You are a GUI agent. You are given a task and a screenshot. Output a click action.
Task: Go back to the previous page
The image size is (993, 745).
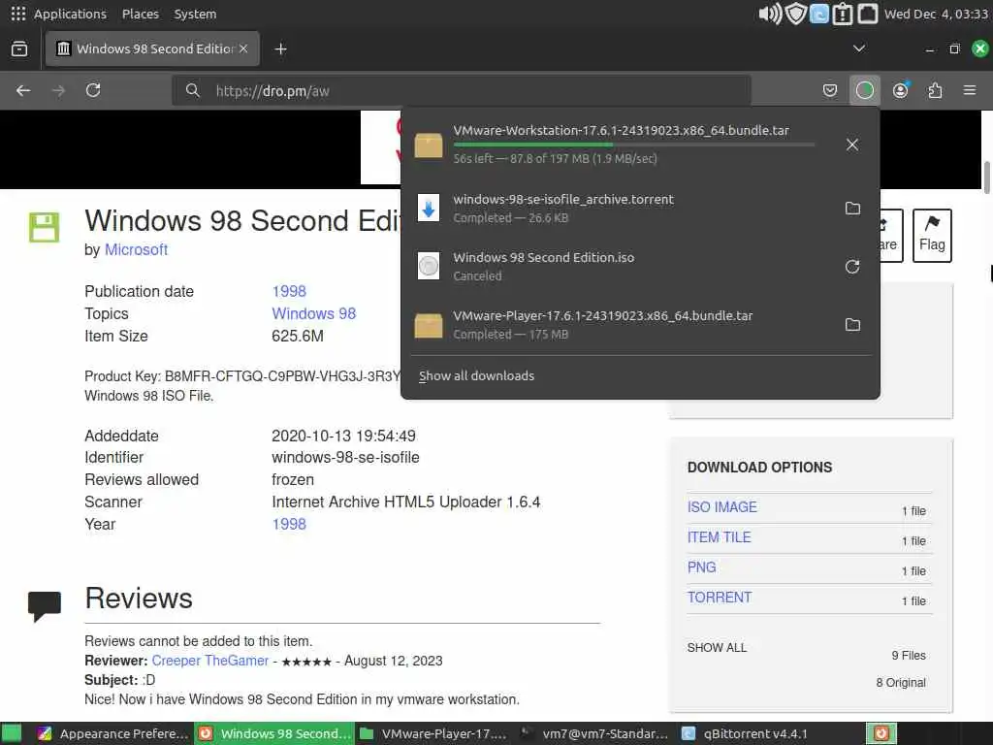coord(23,90)
